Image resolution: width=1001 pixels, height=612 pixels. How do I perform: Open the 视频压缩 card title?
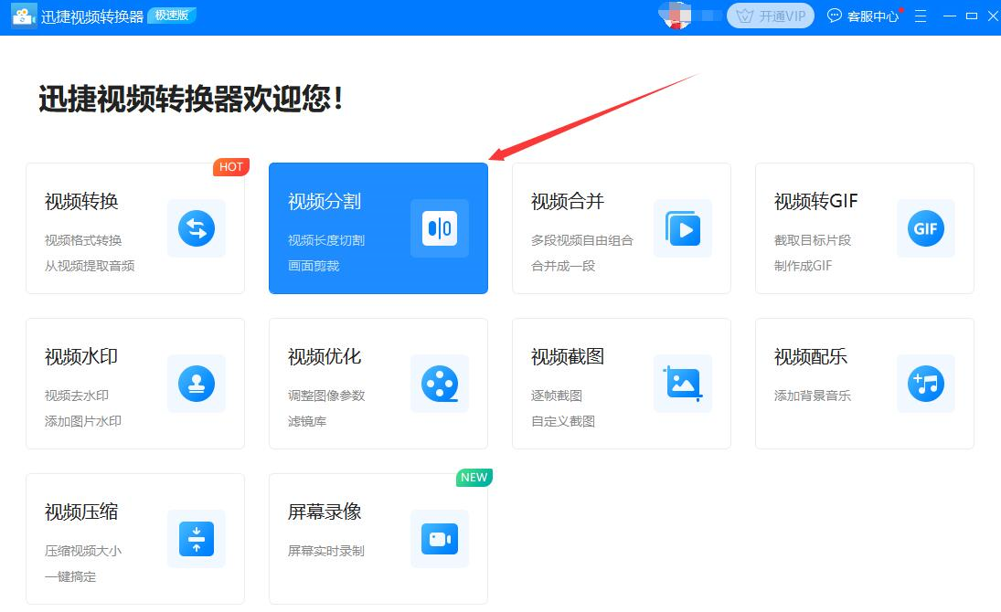coord(81,512)
